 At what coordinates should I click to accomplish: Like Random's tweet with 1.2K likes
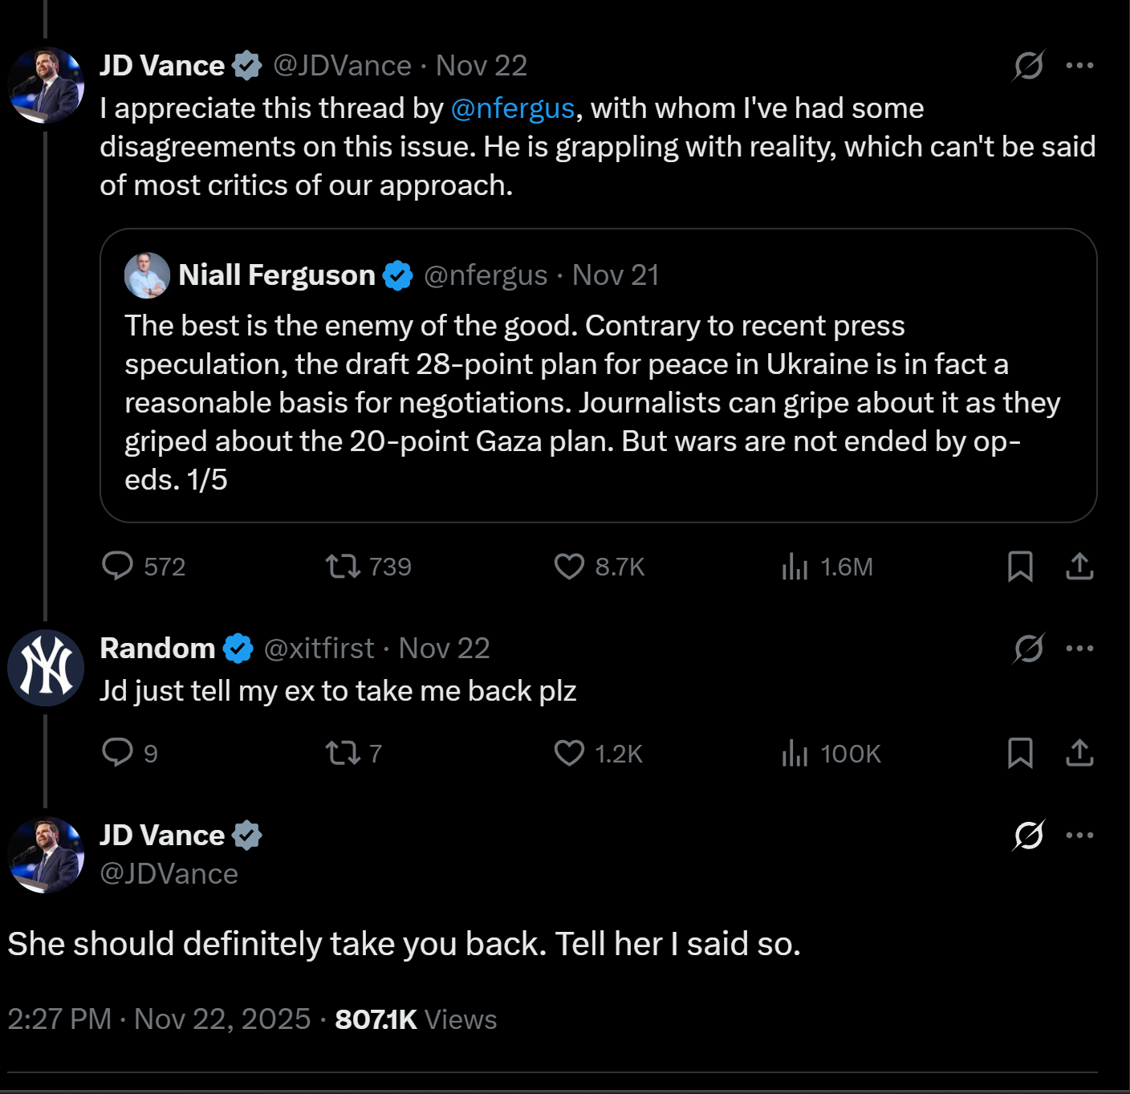coord(569,752)
